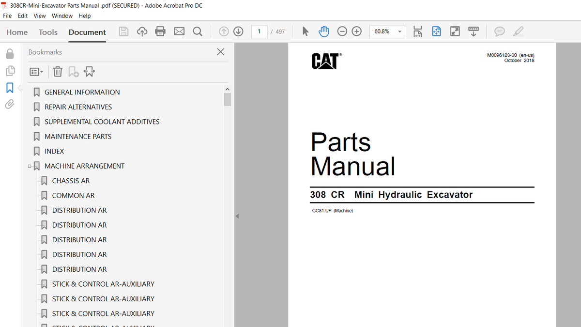The width and height of the screenshot is (581, 327).
Task: Open REPAIR ALTERNATIVES bookmark
Action: click(78, 107)
